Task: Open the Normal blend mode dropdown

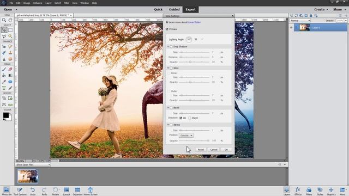Action: (x=300, y=21)
